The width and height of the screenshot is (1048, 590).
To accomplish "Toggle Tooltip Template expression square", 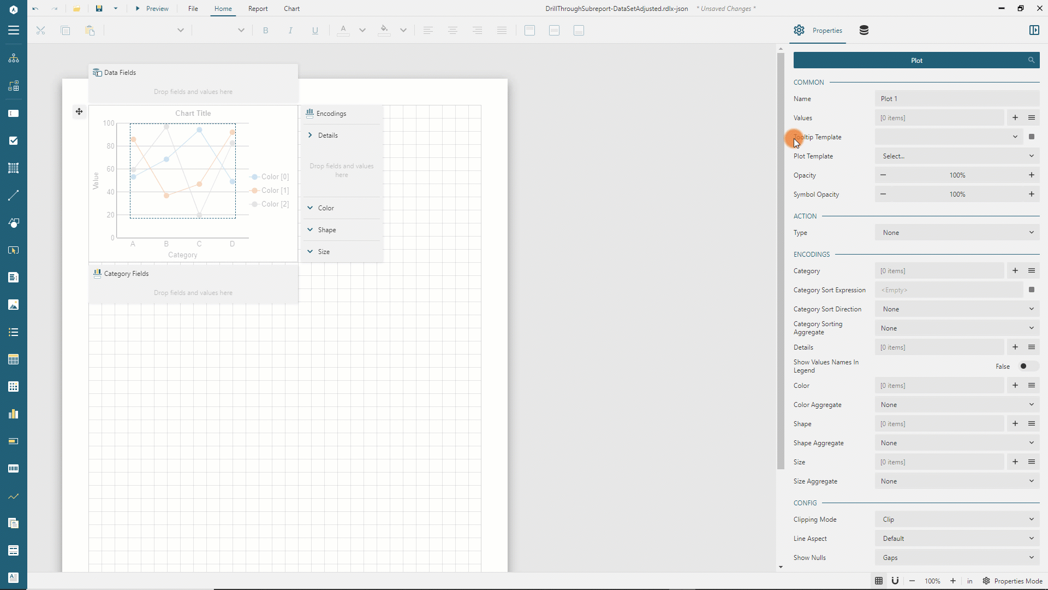I will coord(1032,137).
